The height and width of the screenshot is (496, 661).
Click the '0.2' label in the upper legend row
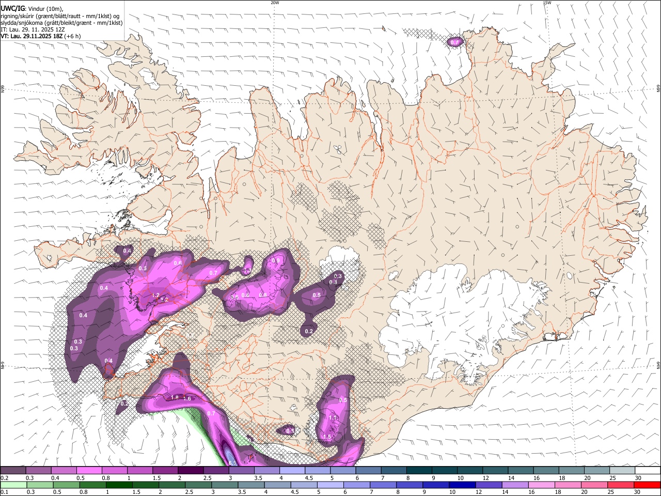4,478
